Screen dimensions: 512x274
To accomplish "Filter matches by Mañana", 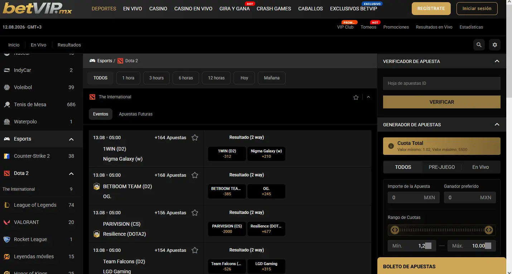I will coord(272,78).
